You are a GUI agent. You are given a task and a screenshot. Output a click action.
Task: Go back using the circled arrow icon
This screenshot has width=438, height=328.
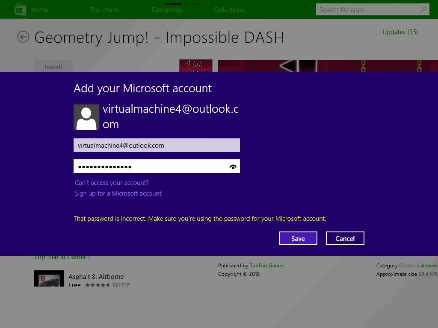[23, 37]
